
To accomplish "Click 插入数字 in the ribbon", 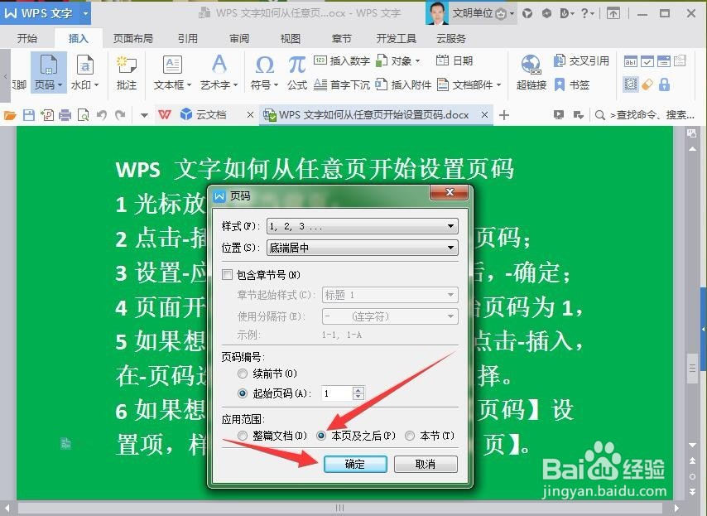I will pyautogui.click(x=342, y=60).
